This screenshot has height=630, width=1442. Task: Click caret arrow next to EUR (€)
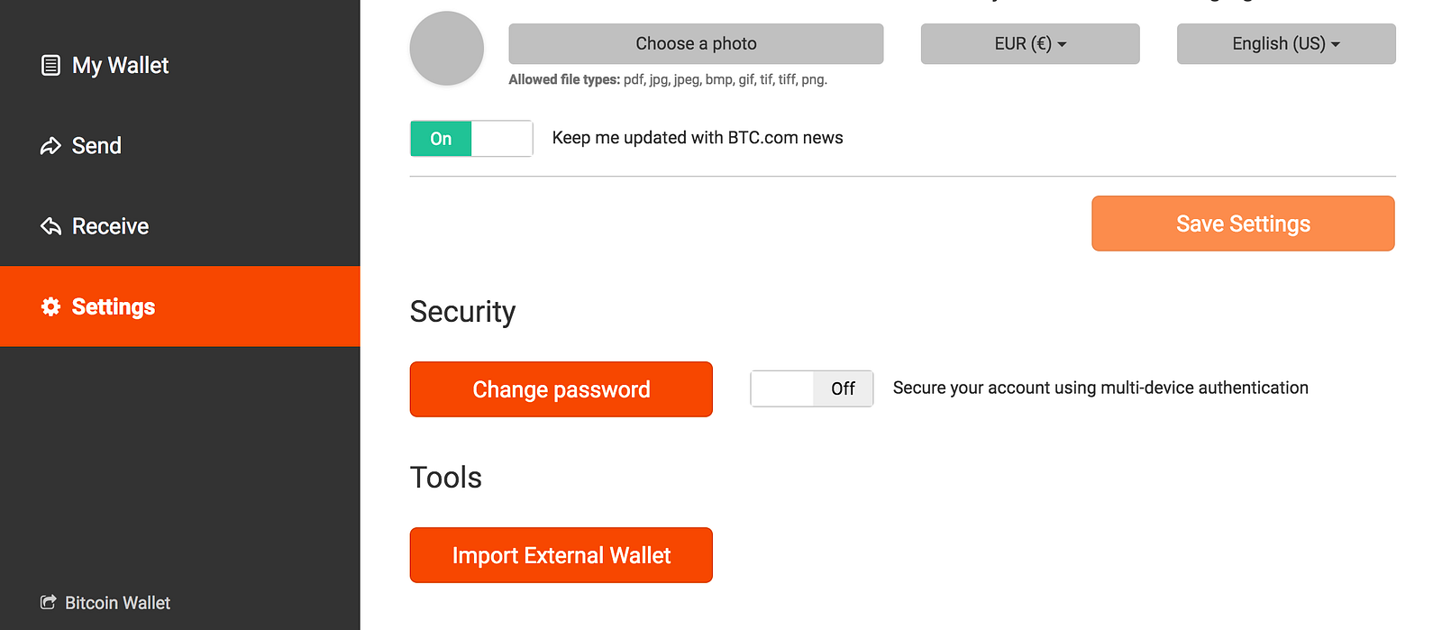(x=1062, y=44)
